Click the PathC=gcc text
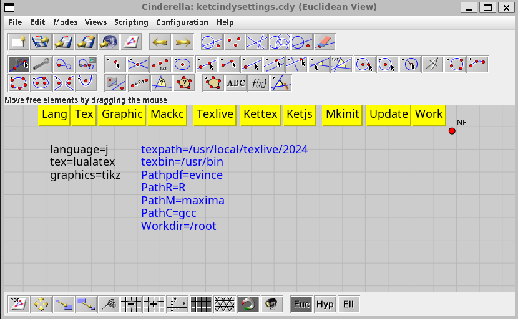 coord(169,213)
